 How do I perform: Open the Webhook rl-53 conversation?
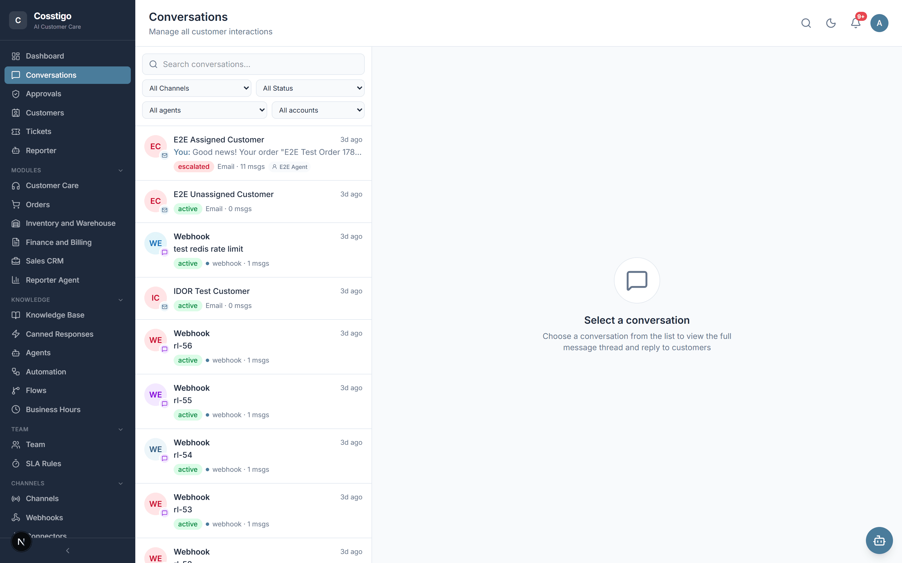click(x=253, y=511)
